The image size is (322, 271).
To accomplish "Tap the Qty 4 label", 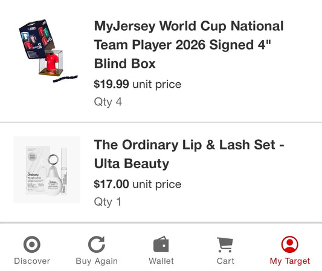I will (108, 102).
